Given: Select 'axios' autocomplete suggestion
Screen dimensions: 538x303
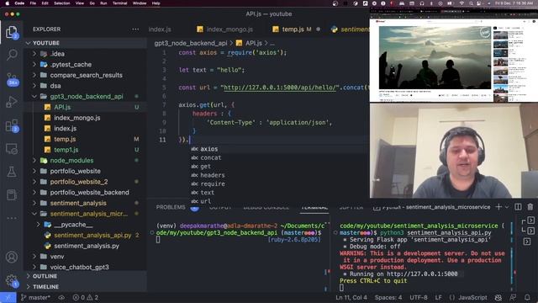Looking at the screenshot, I should (209, 149).
